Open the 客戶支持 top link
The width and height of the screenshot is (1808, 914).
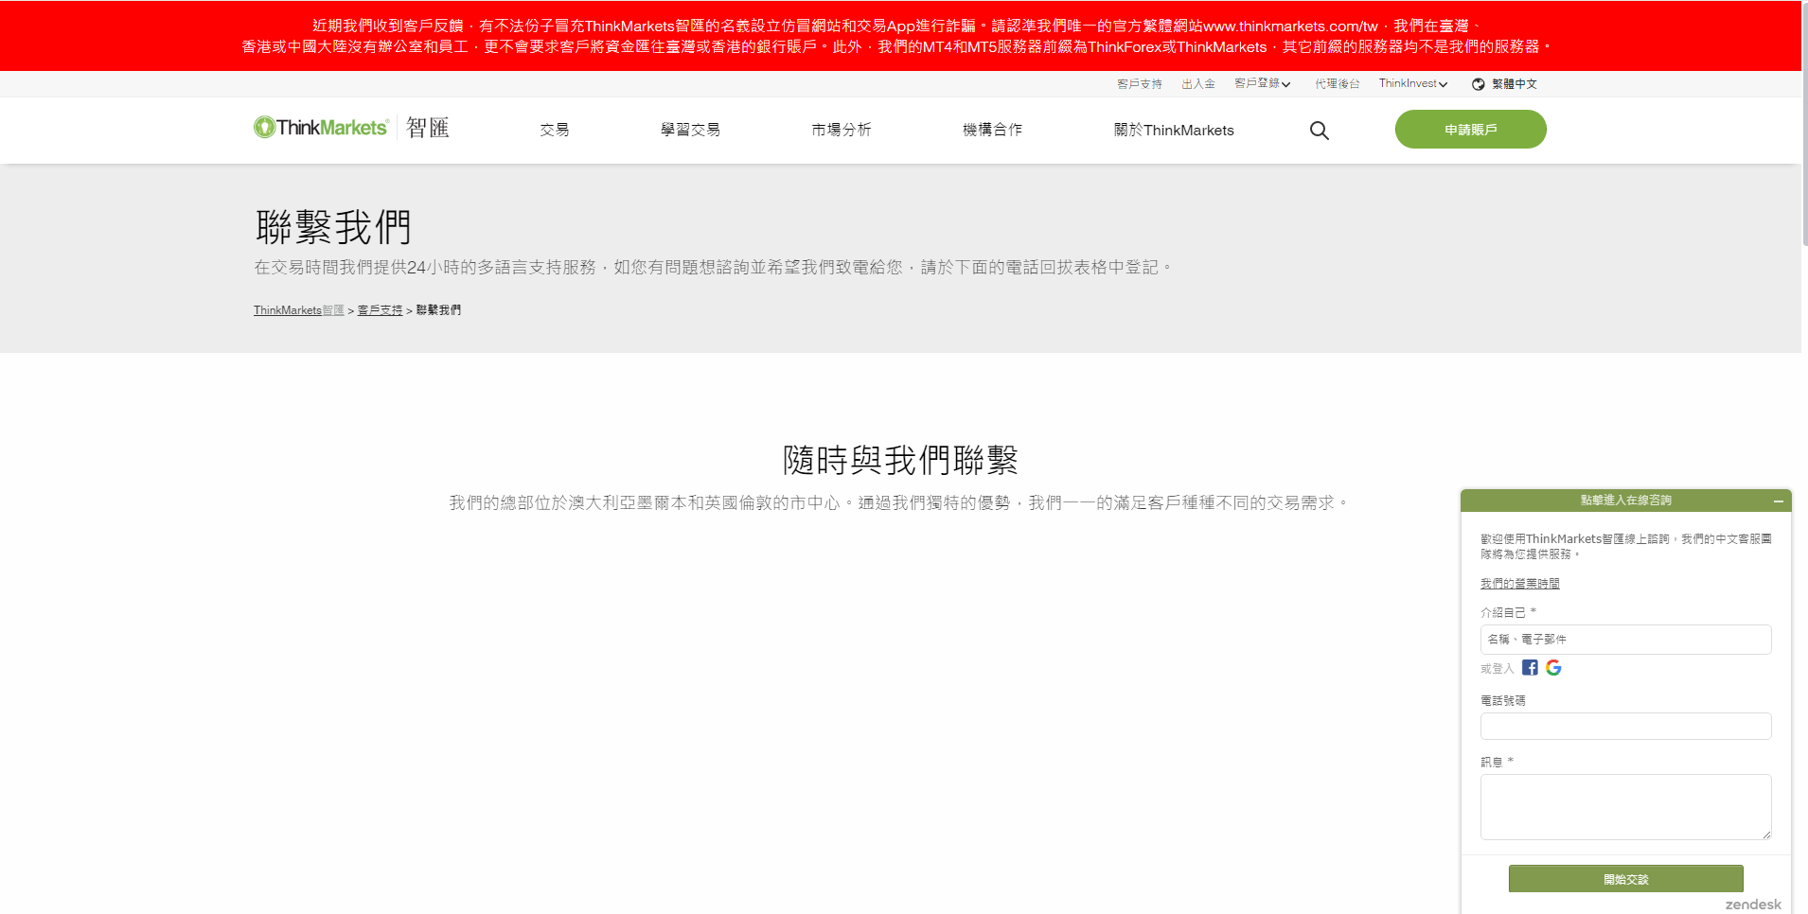click(x=1139, y=84)
